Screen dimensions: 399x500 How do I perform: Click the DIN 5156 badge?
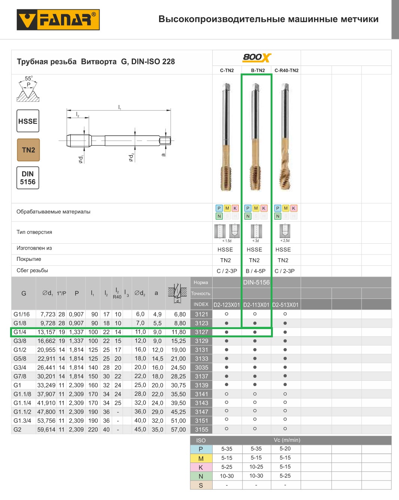[28, 178]
